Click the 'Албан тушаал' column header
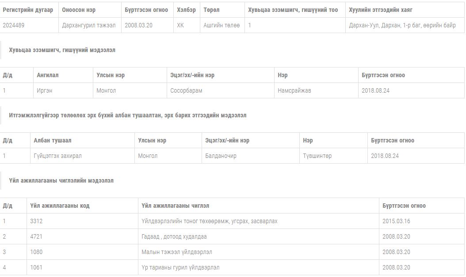 coord(52,140)
